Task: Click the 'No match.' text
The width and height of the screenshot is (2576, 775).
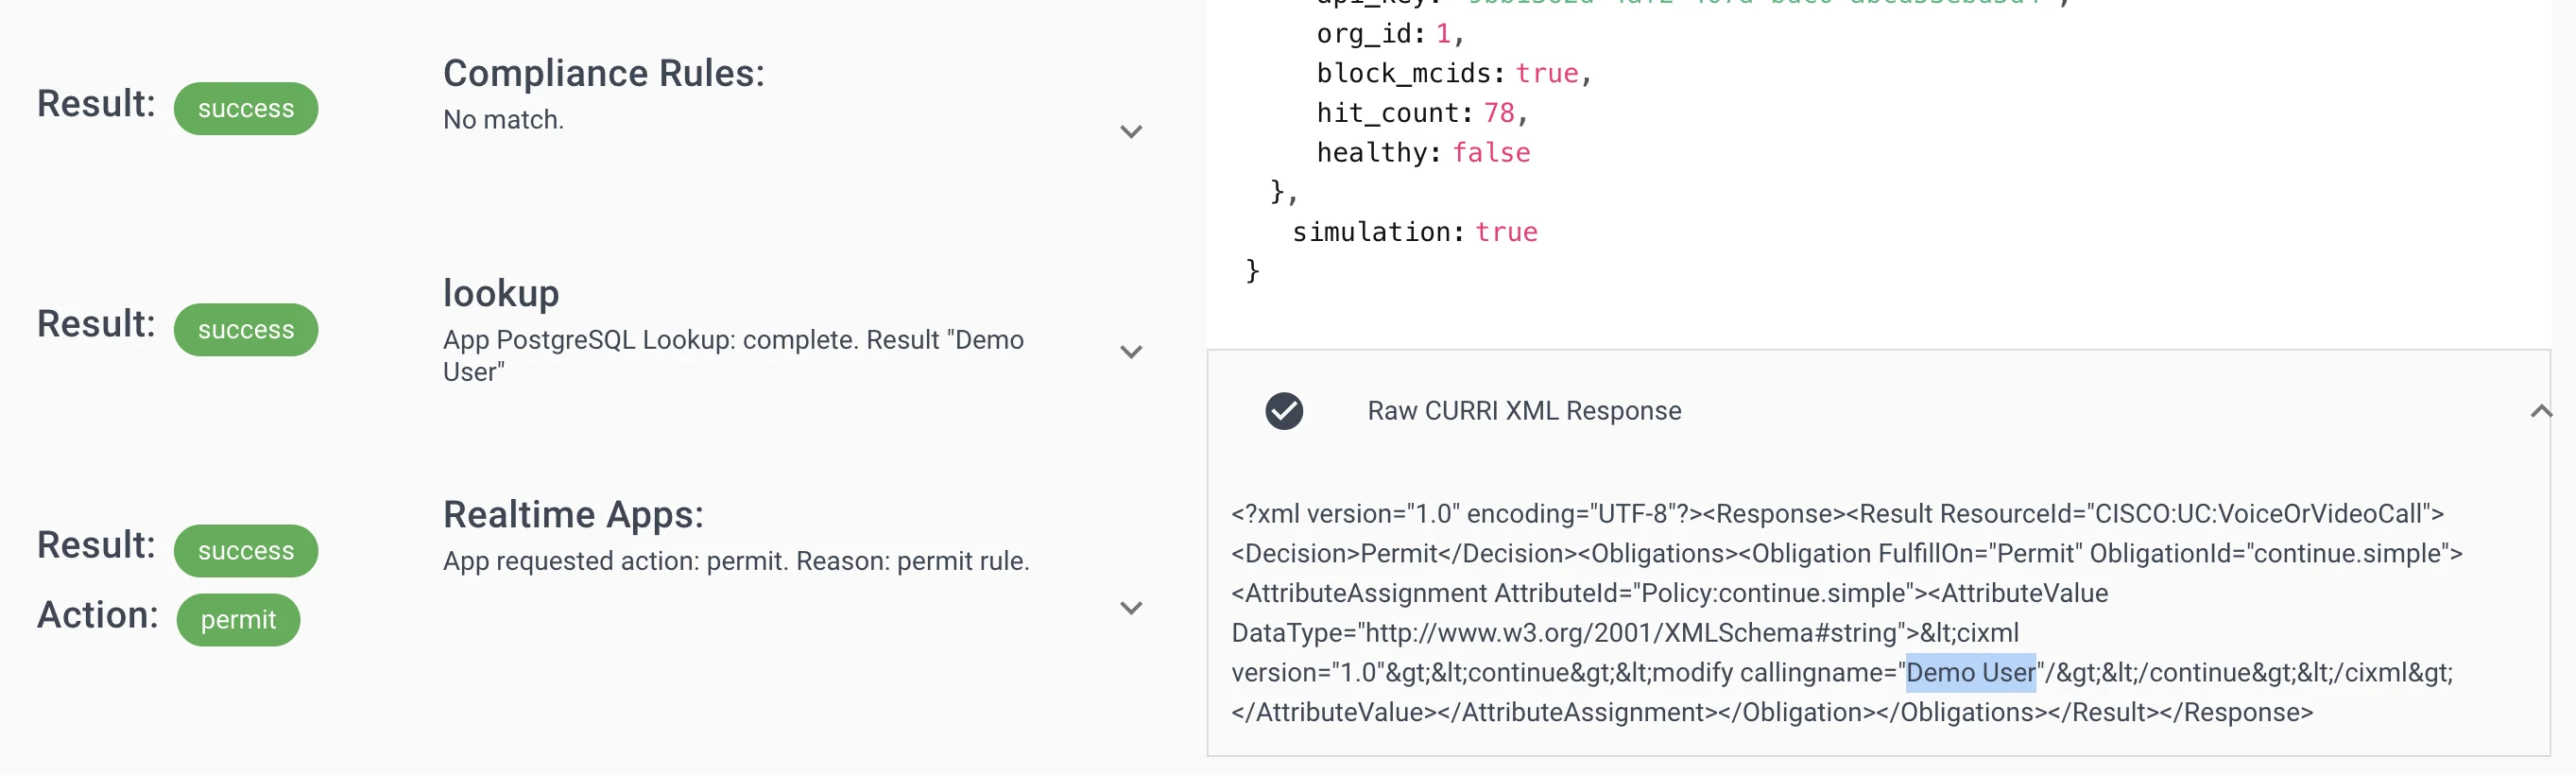Action: click(x=503, y=119)
